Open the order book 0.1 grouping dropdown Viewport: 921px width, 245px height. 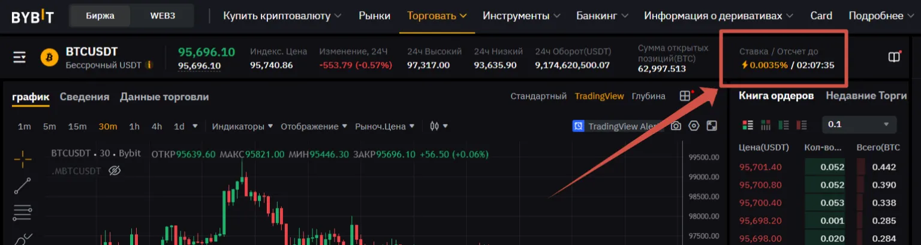(859, 125)
